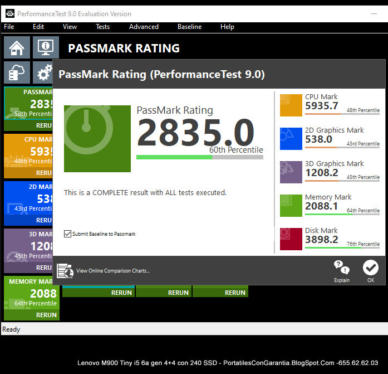388x374 pixels.
Task: Select the blue 2D Graphics Mark icon
Action: (291, 139)
